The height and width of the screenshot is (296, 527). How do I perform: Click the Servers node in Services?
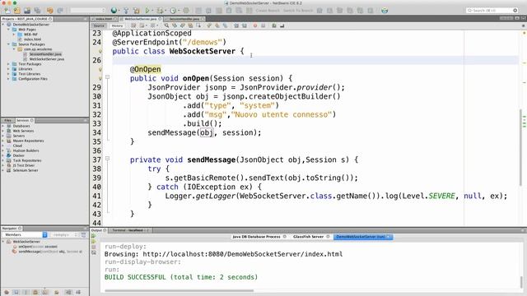pos(18,136)
